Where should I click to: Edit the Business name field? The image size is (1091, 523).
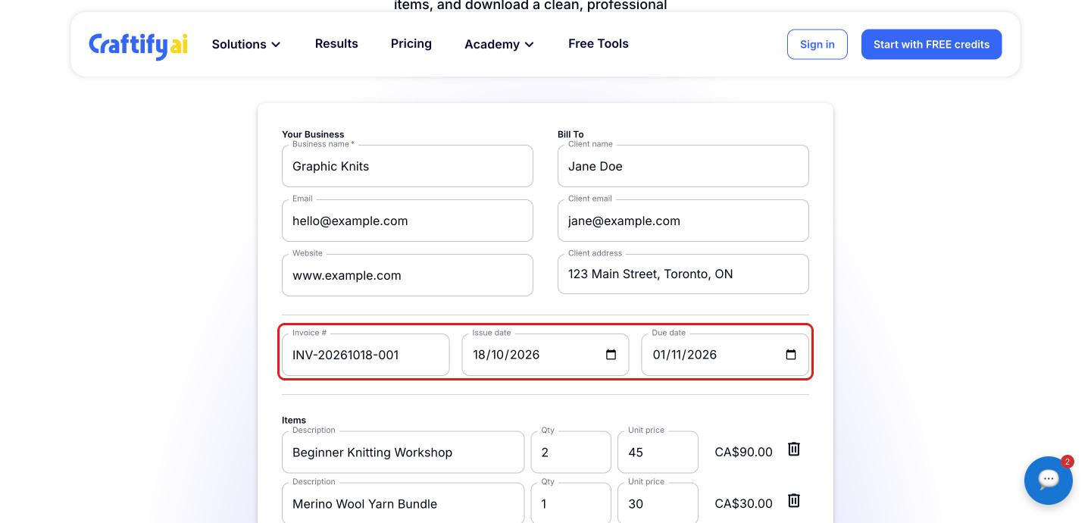pos(408,166)
